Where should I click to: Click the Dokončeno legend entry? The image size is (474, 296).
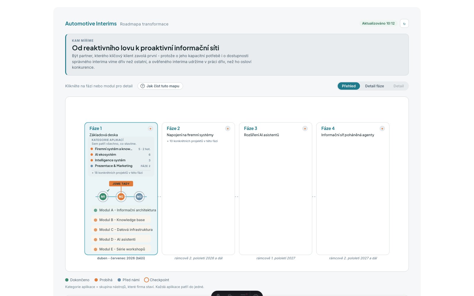click(x=77, y=280)
